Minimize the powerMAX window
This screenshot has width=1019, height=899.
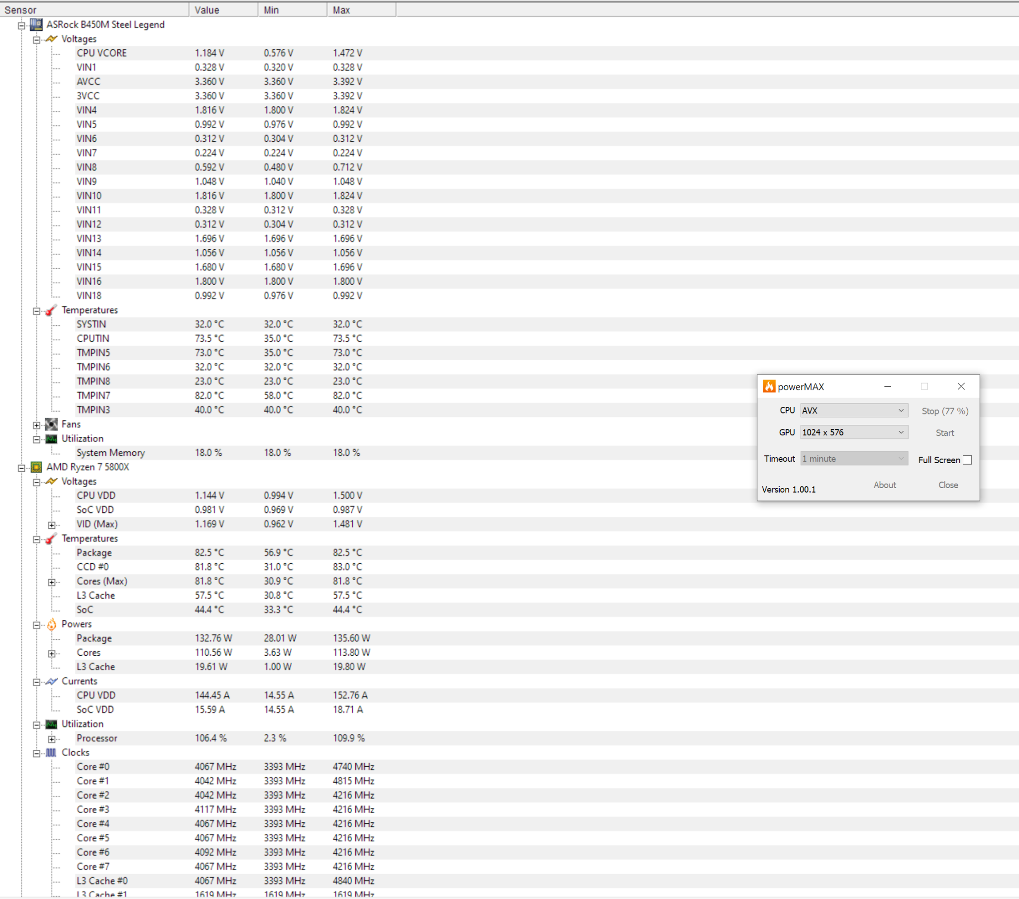[887, 387]
